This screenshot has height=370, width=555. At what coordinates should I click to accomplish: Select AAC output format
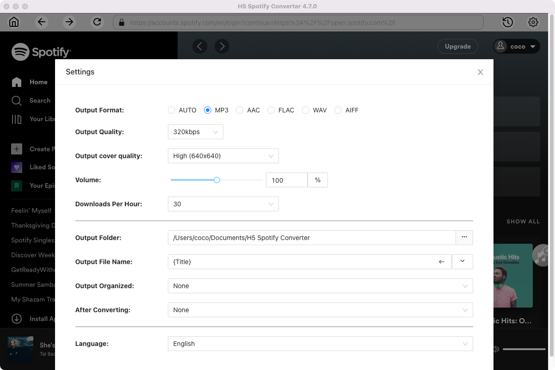[240, 110]
